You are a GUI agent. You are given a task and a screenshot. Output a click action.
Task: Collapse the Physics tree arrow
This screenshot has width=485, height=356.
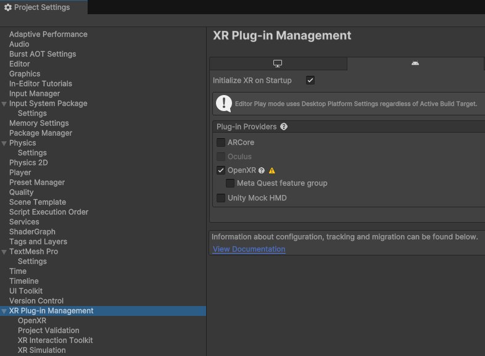coord(4,144)
